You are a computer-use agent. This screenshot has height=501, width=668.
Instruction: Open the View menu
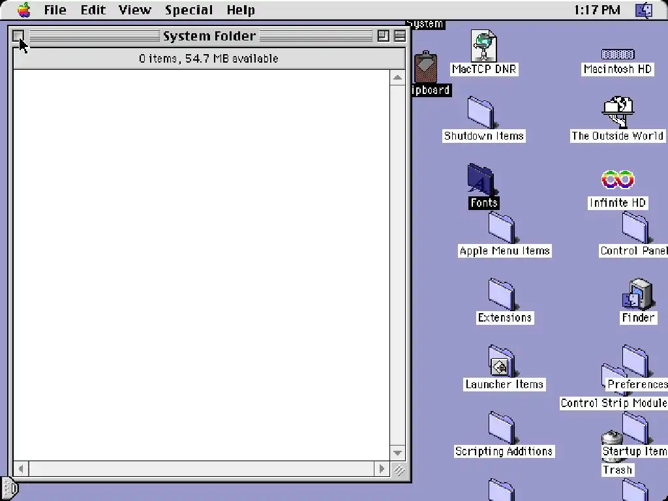coord(134,10)
